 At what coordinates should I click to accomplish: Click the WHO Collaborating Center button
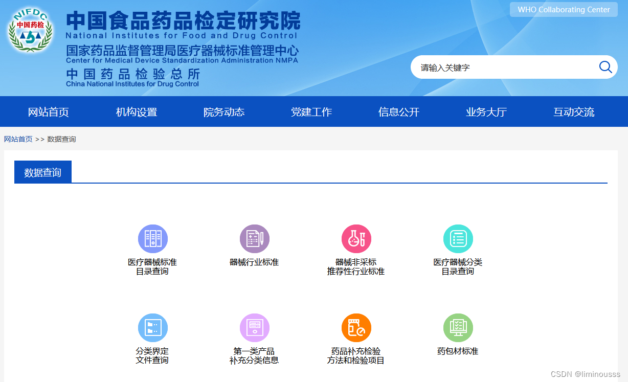[x=564, y=10]
